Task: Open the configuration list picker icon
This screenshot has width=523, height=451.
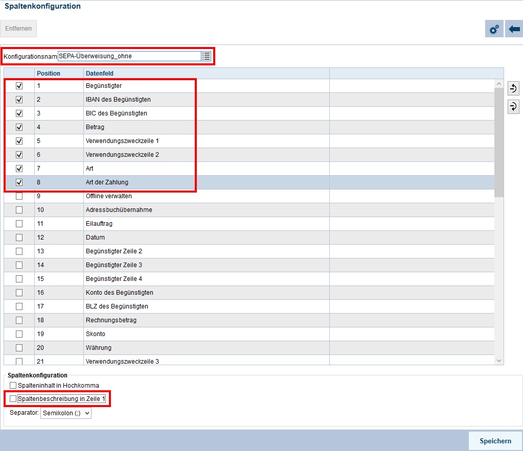Action: (x=206, y=56)
